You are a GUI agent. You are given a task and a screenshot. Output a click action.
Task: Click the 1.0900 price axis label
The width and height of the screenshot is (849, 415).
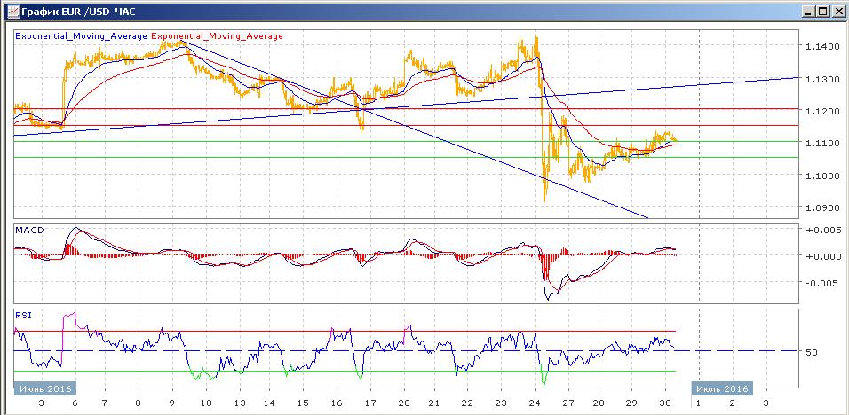point(821,207)
